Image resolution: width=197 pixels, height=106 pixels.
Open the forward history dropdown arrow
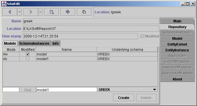40,12
